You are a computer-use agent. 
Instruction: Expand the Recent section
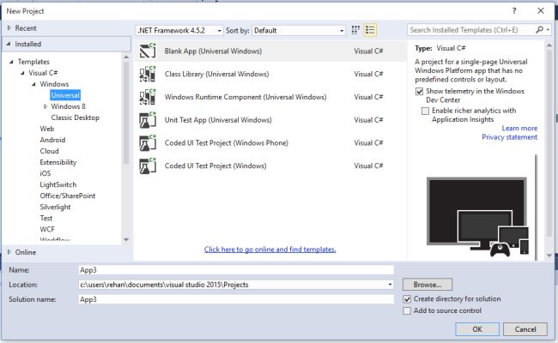pyautogui.click(x=9, y=27)
